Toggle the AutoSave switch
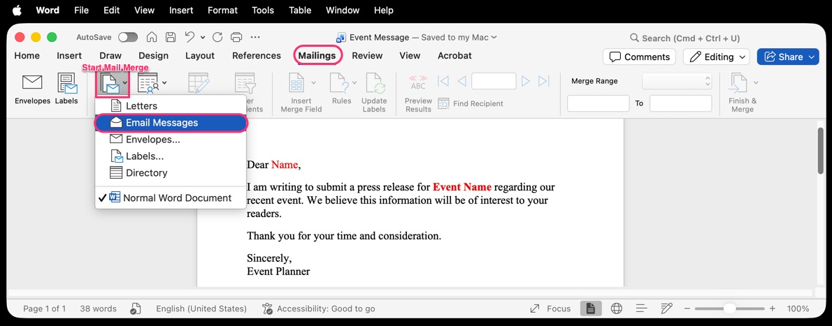 (x=128, y=38)
